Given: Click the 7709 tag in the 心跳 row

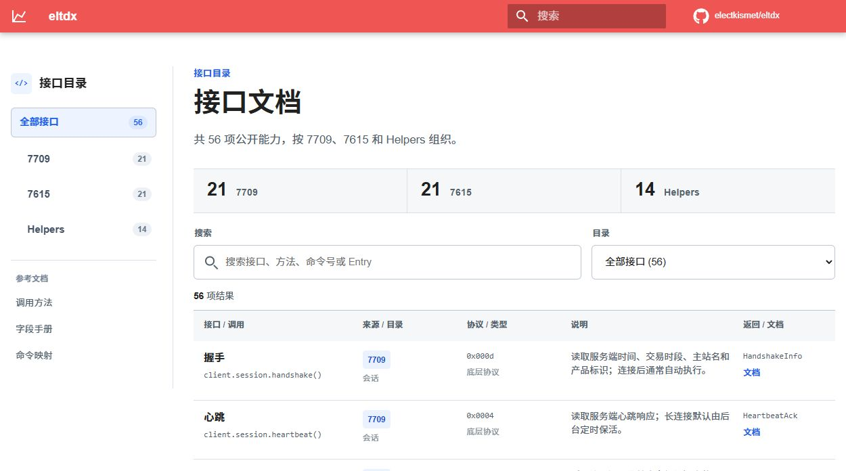Looking at the screenshot, I should 376,419.
